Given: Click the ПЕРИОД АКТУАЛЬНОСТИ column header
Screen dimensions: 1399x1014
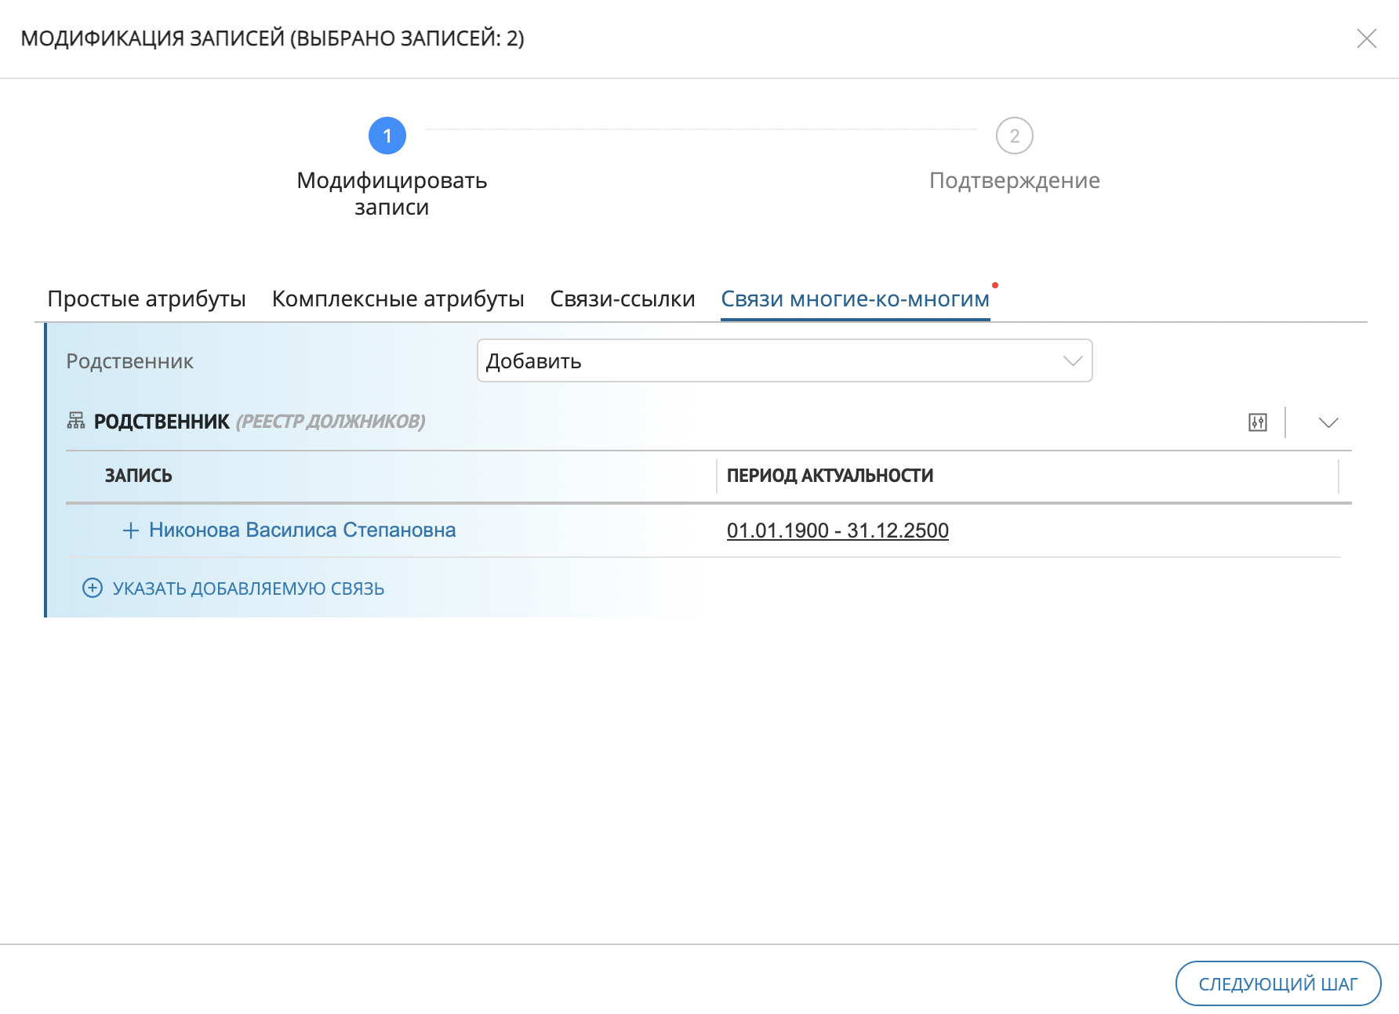Looking at the screenshot, I should (830, 476).
